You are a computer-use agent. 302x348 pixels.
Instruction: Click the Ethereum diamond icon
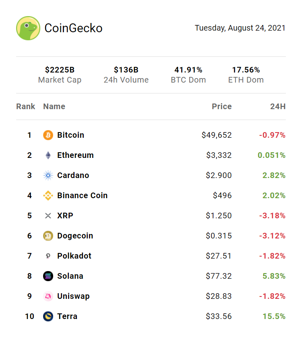tap(48, 155)
